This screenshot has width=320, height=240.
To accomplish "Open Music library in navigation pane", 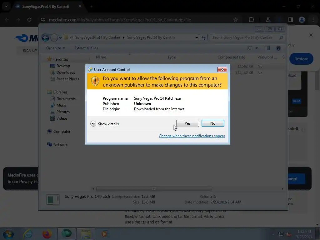I will pyautogui.click(x=61, y=105).
